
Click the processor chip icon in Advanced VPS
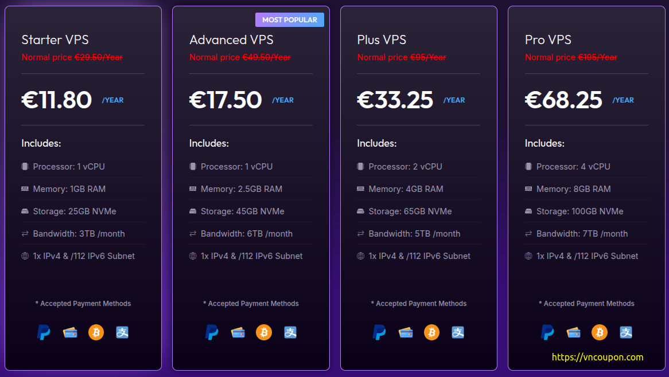193,167
